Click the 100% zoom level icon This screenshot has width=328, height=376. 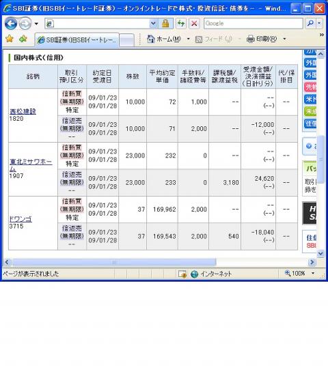[x=288, y=273]
